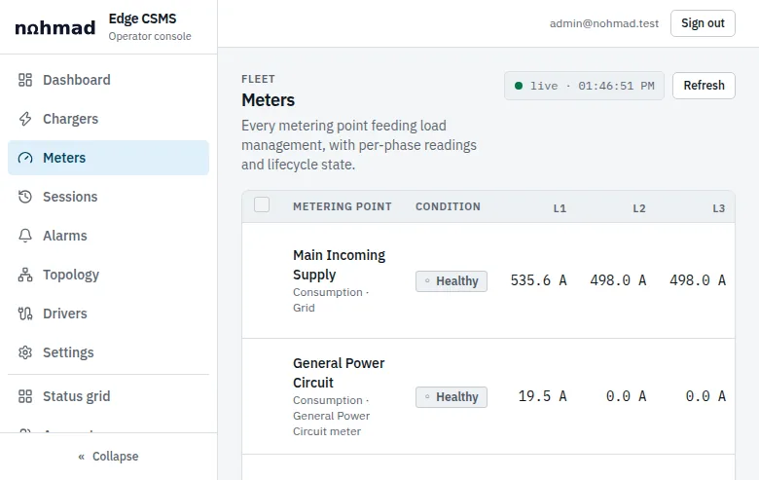Click the Chargers lightning bolt icon
Viewport: 759px width, 480px height.
pos(25,119)
